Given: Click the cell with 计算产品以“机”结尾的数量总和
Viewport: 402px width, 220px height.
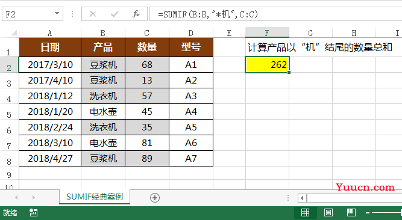Looking at the screenshot, I should (x=319, y=47).
